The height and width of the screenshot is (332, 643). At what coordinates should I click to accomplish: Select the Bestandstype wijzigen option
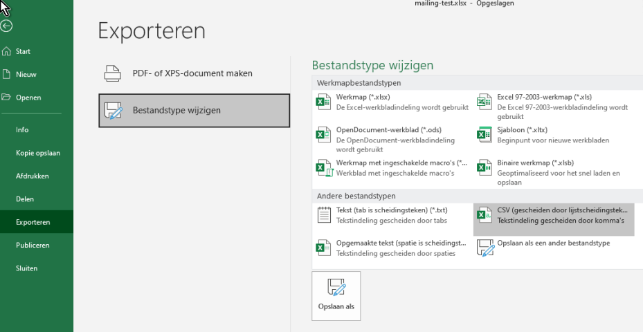[x=194, y=110]
